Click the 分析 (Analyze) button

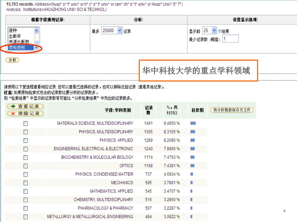pyautogui.click(x=12, y=60)
